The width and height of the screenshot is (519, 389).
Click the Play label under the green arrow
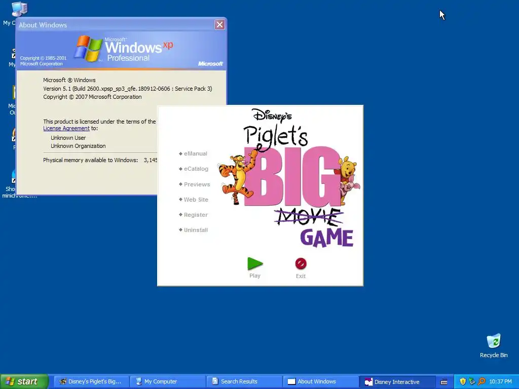[x=255, y=276]
